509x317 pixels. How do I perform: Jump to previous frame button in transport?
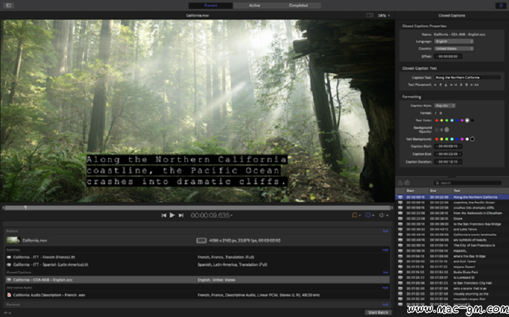164,215
